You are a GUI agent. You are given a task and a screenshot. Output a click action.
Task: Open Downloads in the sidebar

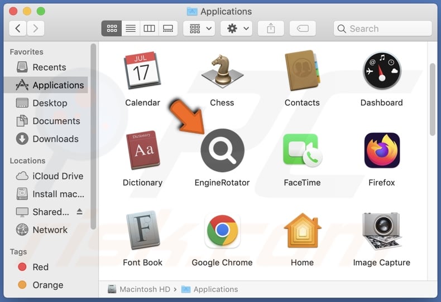point(46,139)
